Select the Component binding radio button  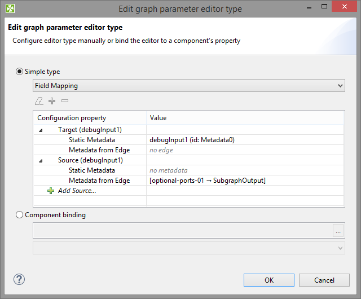pyautogui.click(x=20, y=214)
